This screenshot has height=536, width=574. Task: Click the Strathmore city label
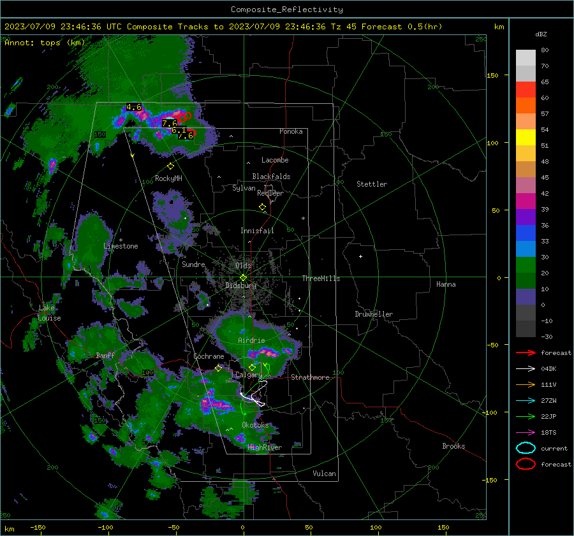tap(310, 377)
